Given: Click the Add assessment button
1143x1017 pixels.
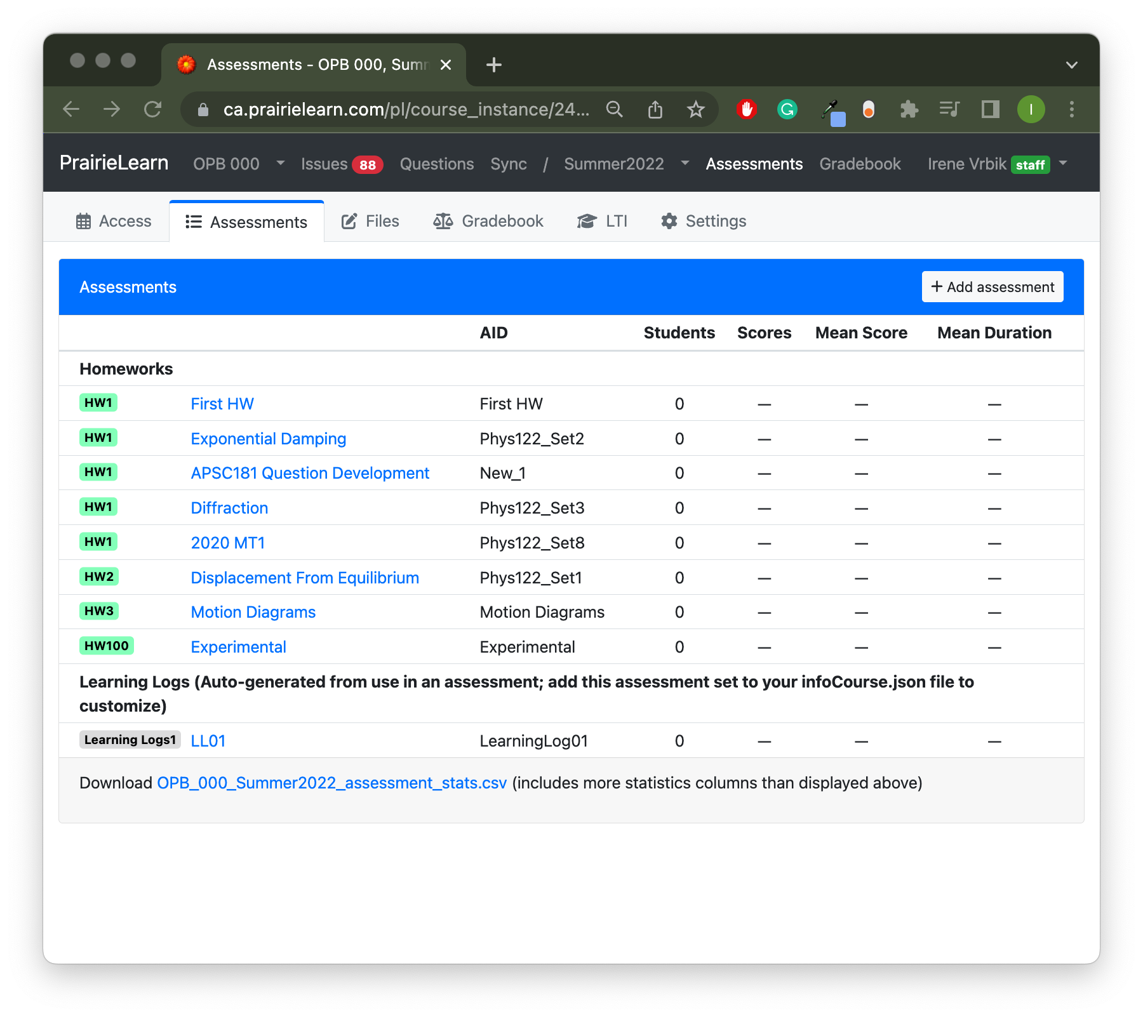Looking at the screenshot, I should tap(993, 287).
